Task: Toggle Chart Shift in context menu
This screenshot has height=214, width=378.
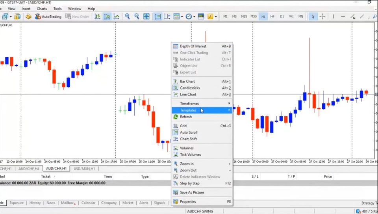Action: pos(202,139)
